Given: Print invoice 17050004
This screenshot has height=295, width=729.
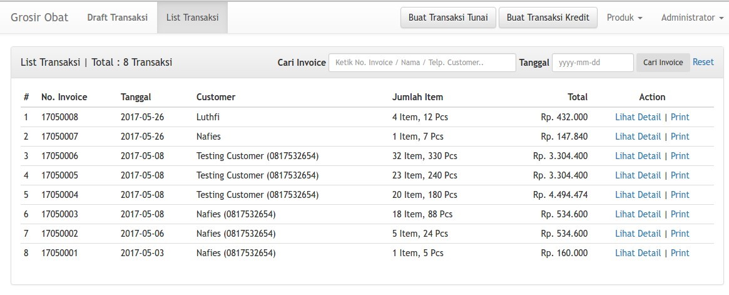Looking at the screenshot, I should coord(680,195).
